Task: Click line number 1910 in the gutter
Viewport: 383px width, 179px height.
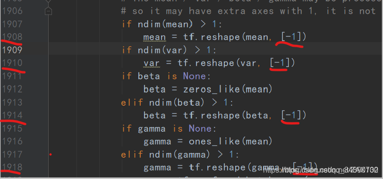Action: [x=12, y=63]
